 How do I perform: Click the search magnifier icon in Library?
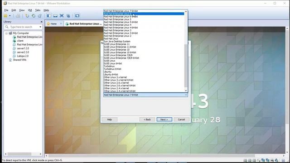(x=7, y=27)
